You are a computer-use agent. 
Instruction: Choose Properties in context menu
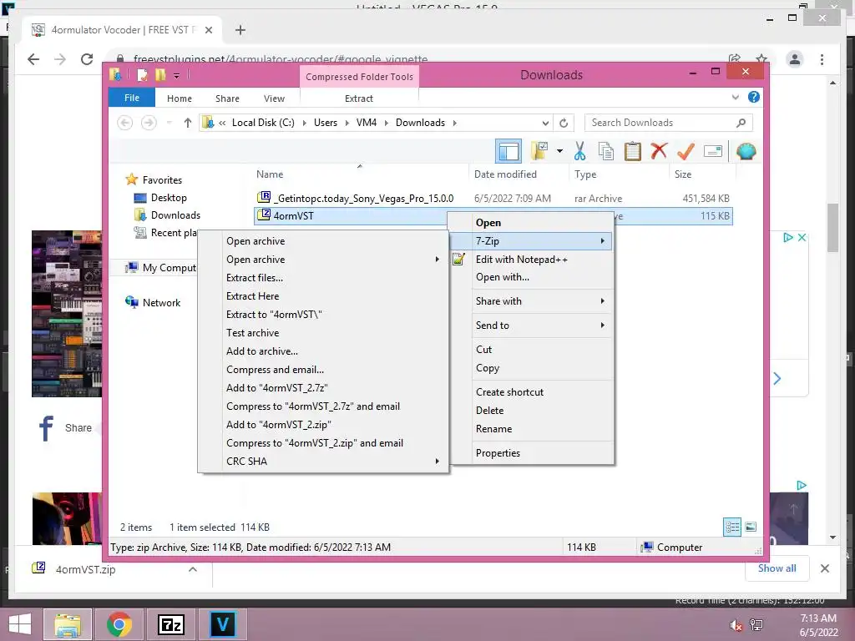click(532, 453)
